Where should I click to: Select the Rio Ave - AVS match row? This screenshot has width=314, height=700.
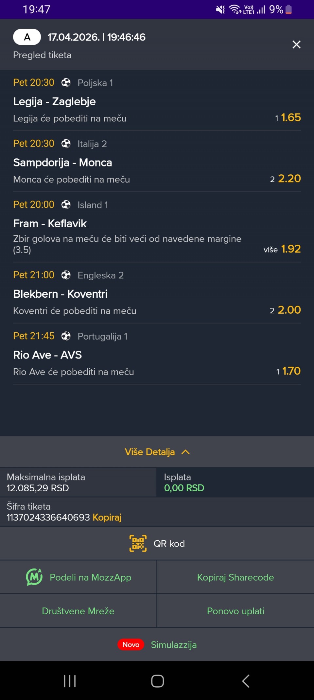click(x=47, y=355)
